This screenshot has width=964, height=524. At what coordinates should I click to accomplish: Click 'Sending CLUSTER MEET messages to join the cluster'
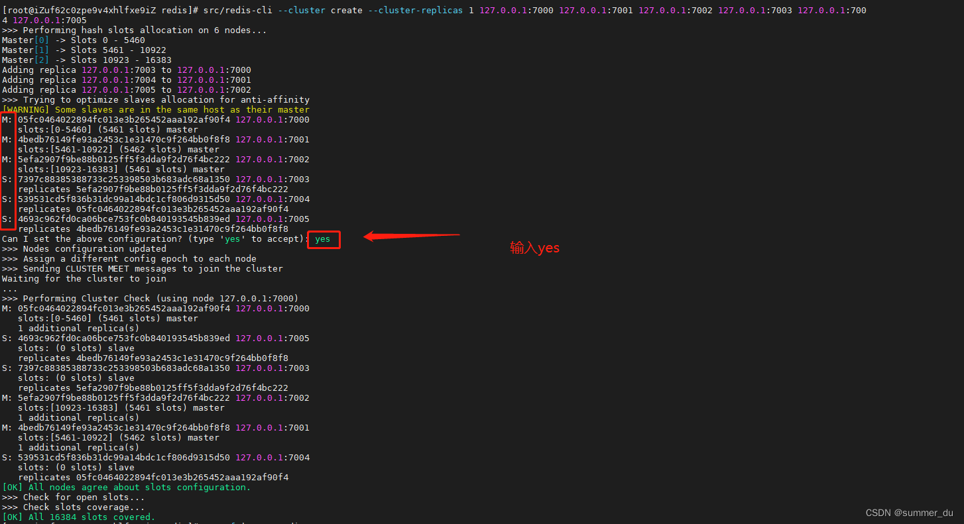[x=153, y=269]
